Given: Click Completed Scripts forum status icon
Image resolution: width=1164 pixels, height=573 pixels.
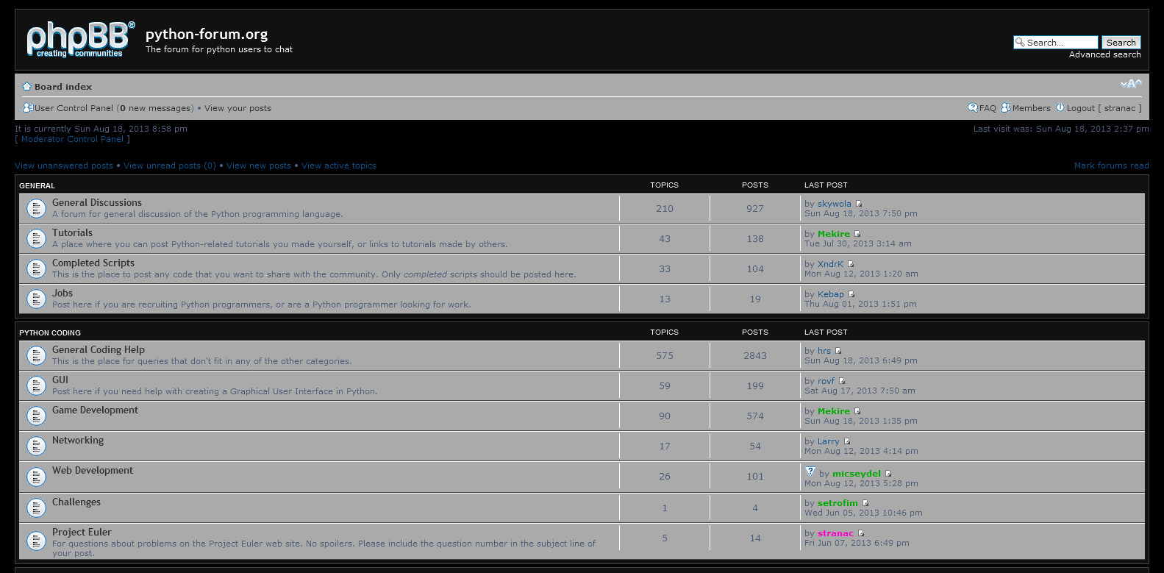Looking at the screenshot, I should click(x=36, y=269).
